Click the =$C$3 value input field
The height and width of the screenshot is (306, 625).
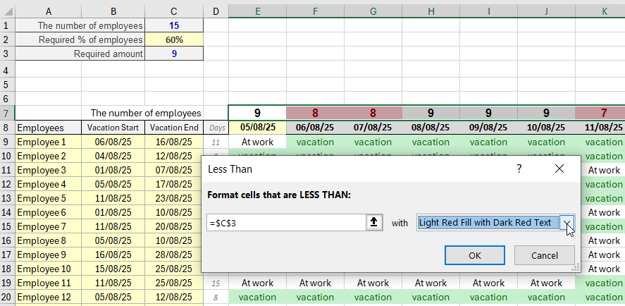(285, 223)
